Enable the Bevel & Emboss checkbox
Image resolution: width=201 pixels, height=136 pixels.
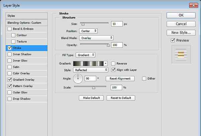(9, 29)
